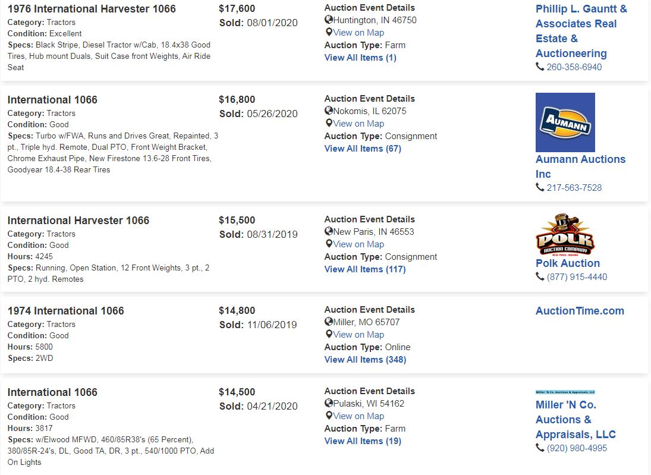Open the Polk Auction text link
651x475 pixels.
[x=568, y=263]
